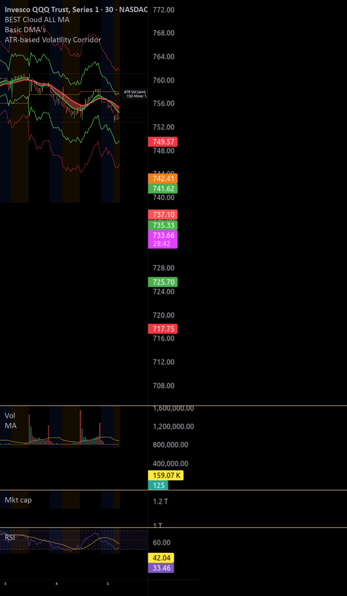The height and width of the screenshot is (596, 347).
Task: Click the red 737.10 price tag
Action: coord(163,215)
